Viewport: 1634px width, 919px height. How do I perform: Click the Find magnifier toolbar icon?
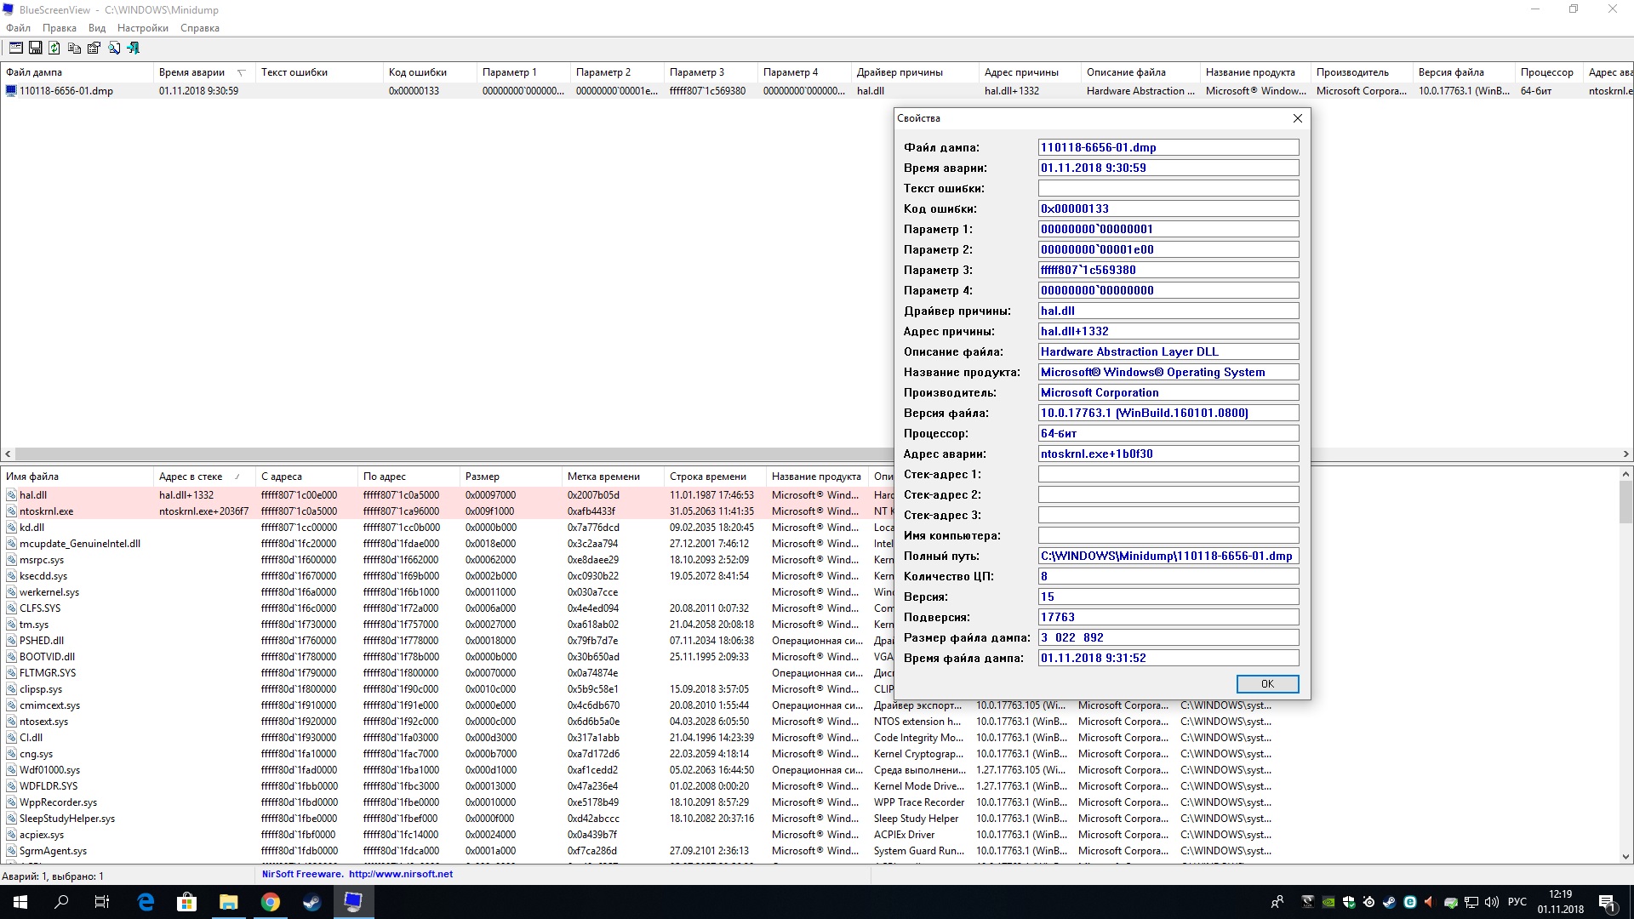tap(113, 48)
